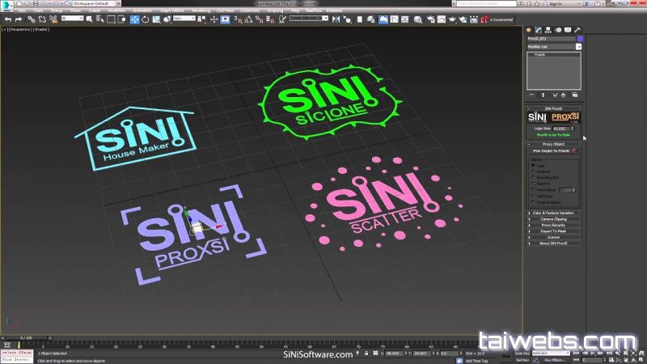The image size is (647, 364).
Task: Open the Modifier List dropdown
Action: click(x=578, y=47)
